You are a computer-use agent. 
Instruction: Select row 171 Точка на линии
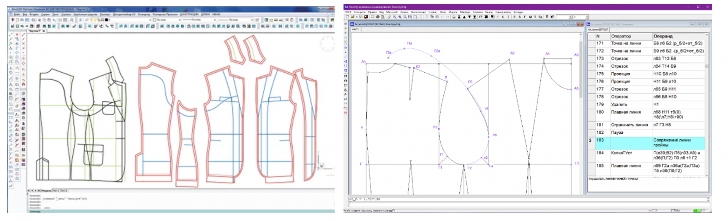[646, 43]
